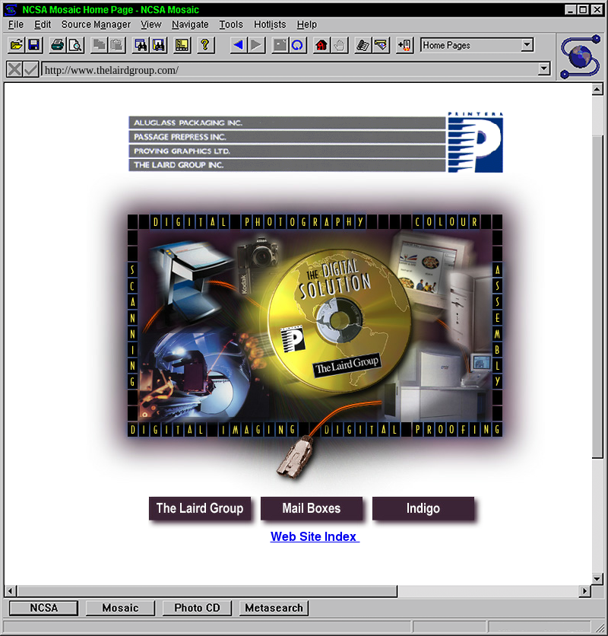Click the yellow question mark Help icon
608x636 pixels.
(x=204, y=46)
